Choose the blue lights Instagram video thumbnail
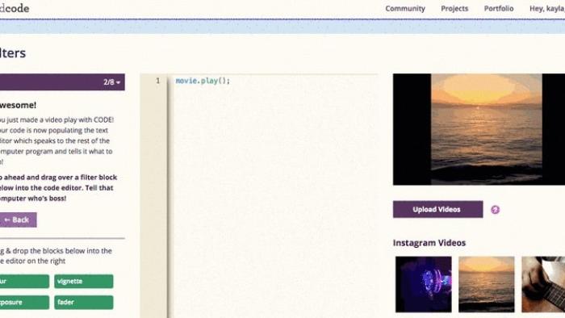This screenshot has height=318, width=565. point(424,284)
